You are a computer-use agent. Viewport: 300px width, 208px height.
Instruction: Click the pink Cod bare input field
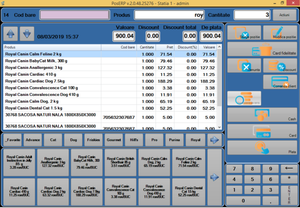[x=61, y=15]
